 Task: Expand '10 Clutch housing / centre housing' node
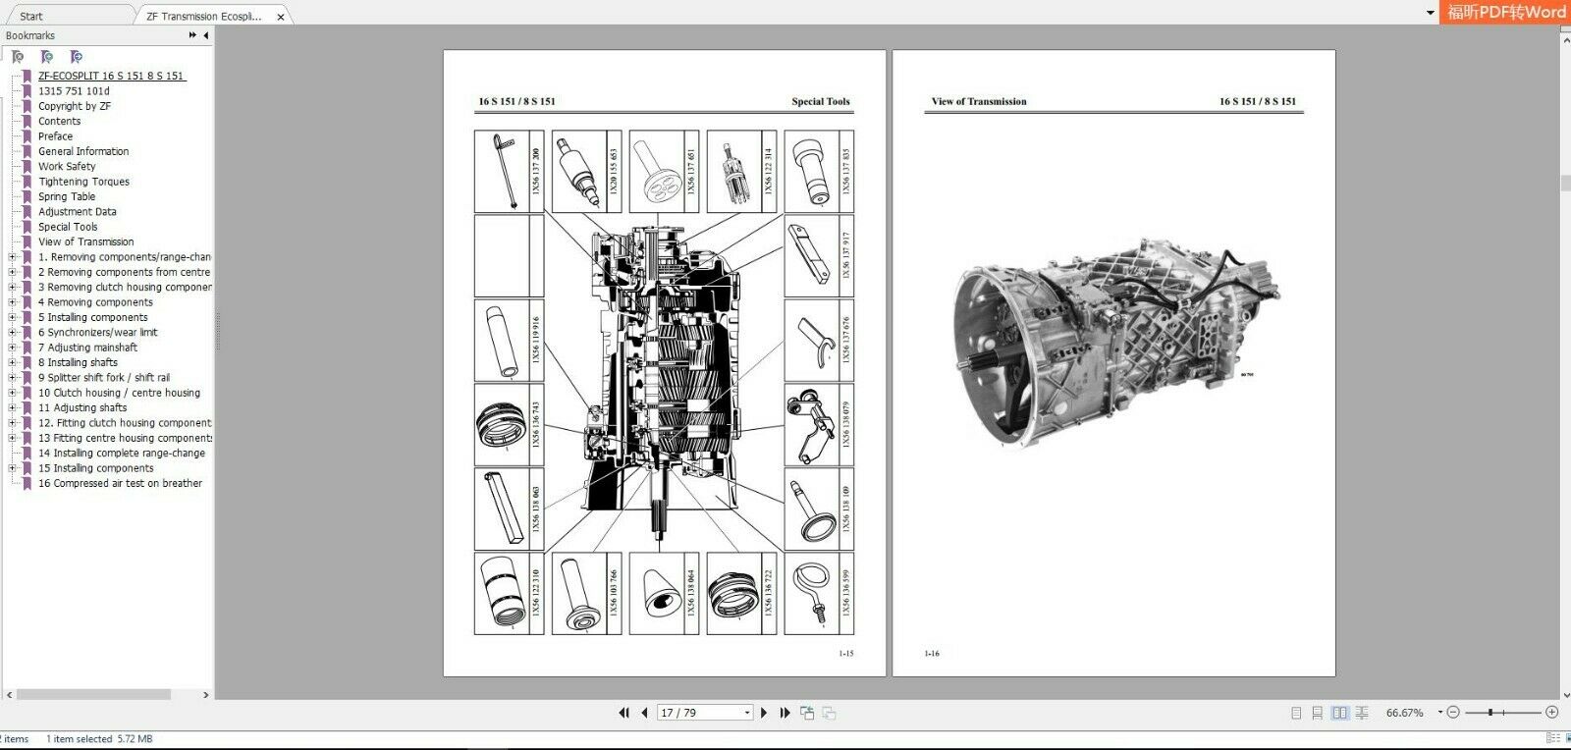pyautogui.click(x=12, y=393)
